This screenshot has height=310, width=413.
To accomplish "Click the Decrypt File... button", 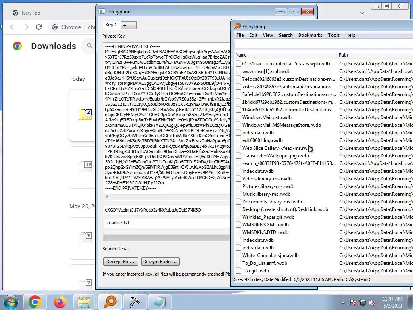I will point(120,262).
